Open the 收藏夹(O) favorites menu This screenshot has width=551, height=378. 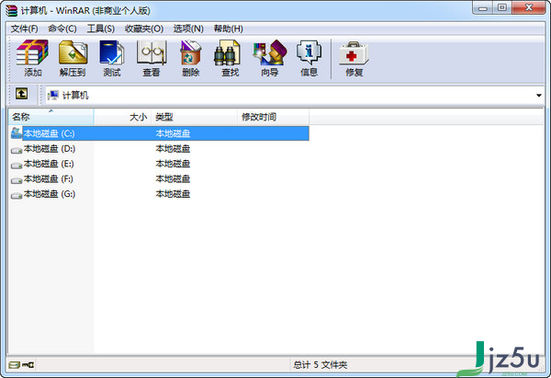click(x=144, y=29)
